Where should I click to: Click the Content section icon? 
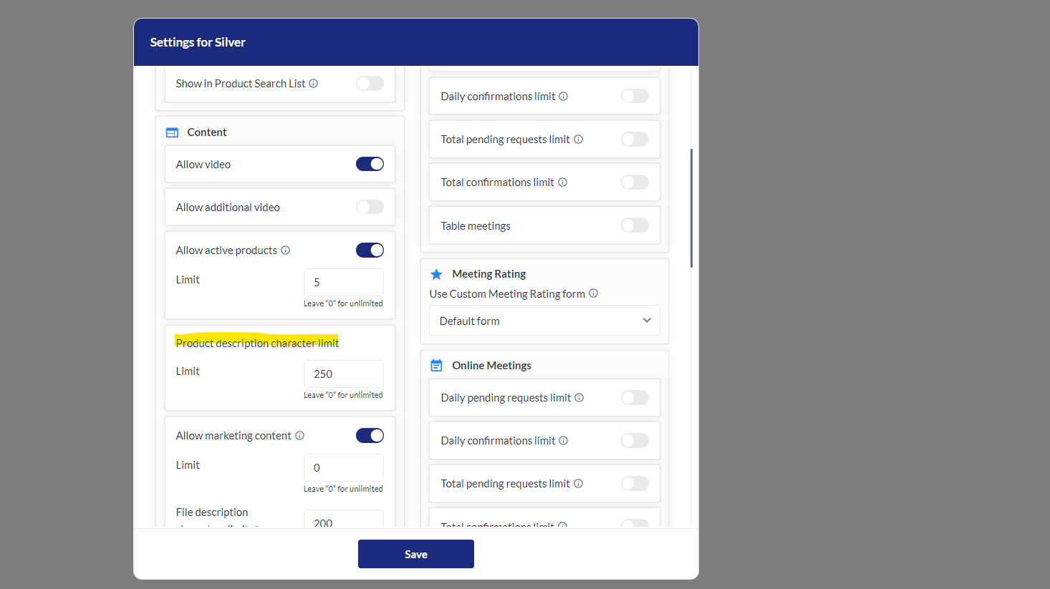(x=172, y=132)
